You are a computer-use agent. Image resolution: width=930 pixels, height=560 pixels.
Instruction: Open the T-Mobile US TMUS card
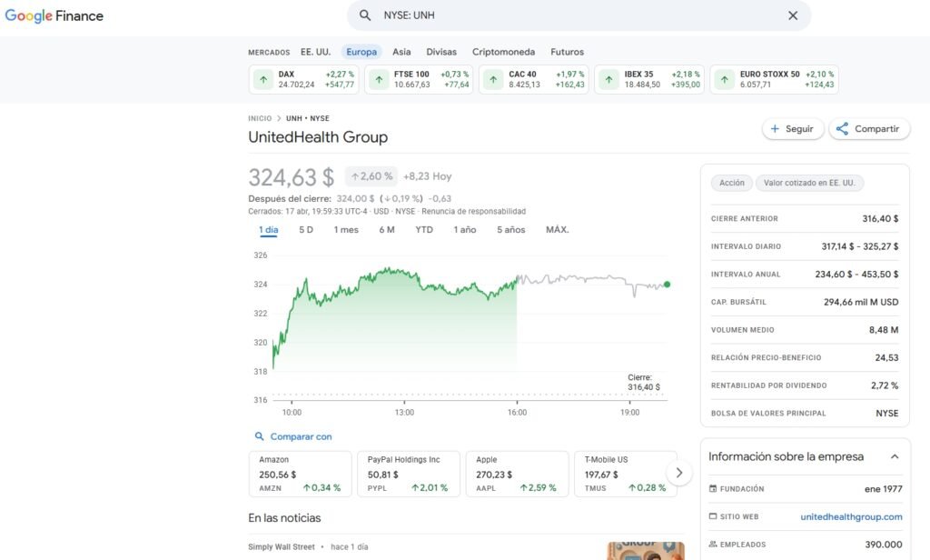625,474
